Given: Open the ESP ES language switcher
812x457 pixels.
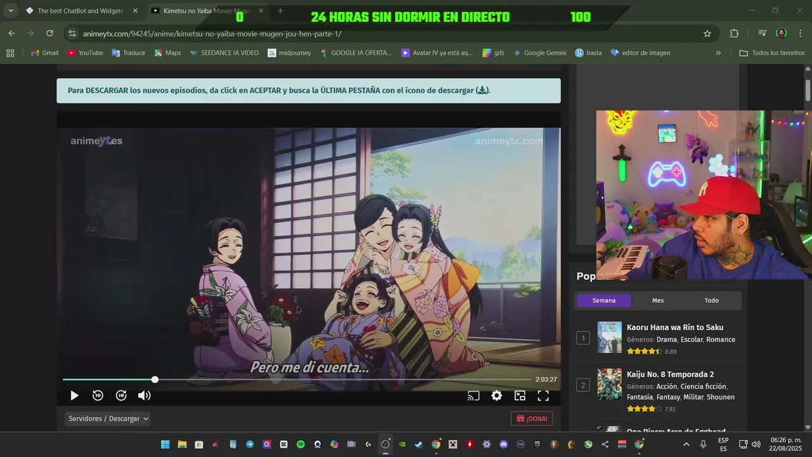Looking at the screenshot, I should [x=723, y=444].
